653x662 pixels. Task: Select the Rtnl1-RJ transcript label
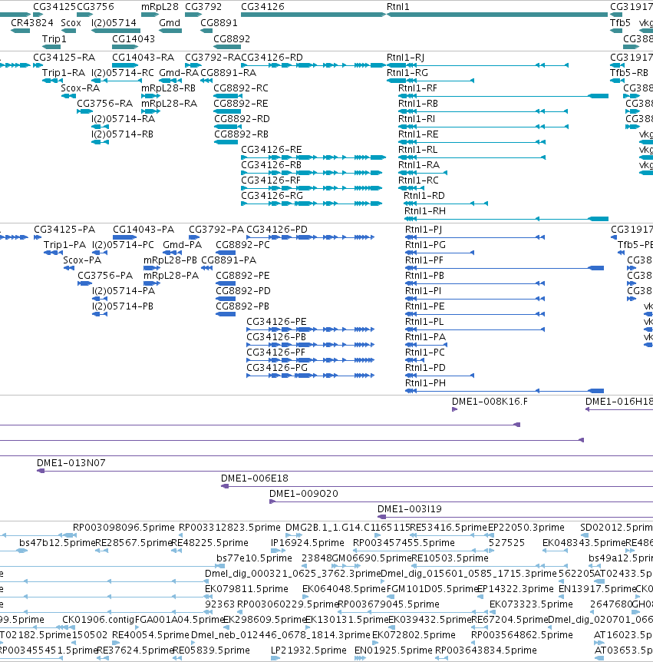(405, 58)
